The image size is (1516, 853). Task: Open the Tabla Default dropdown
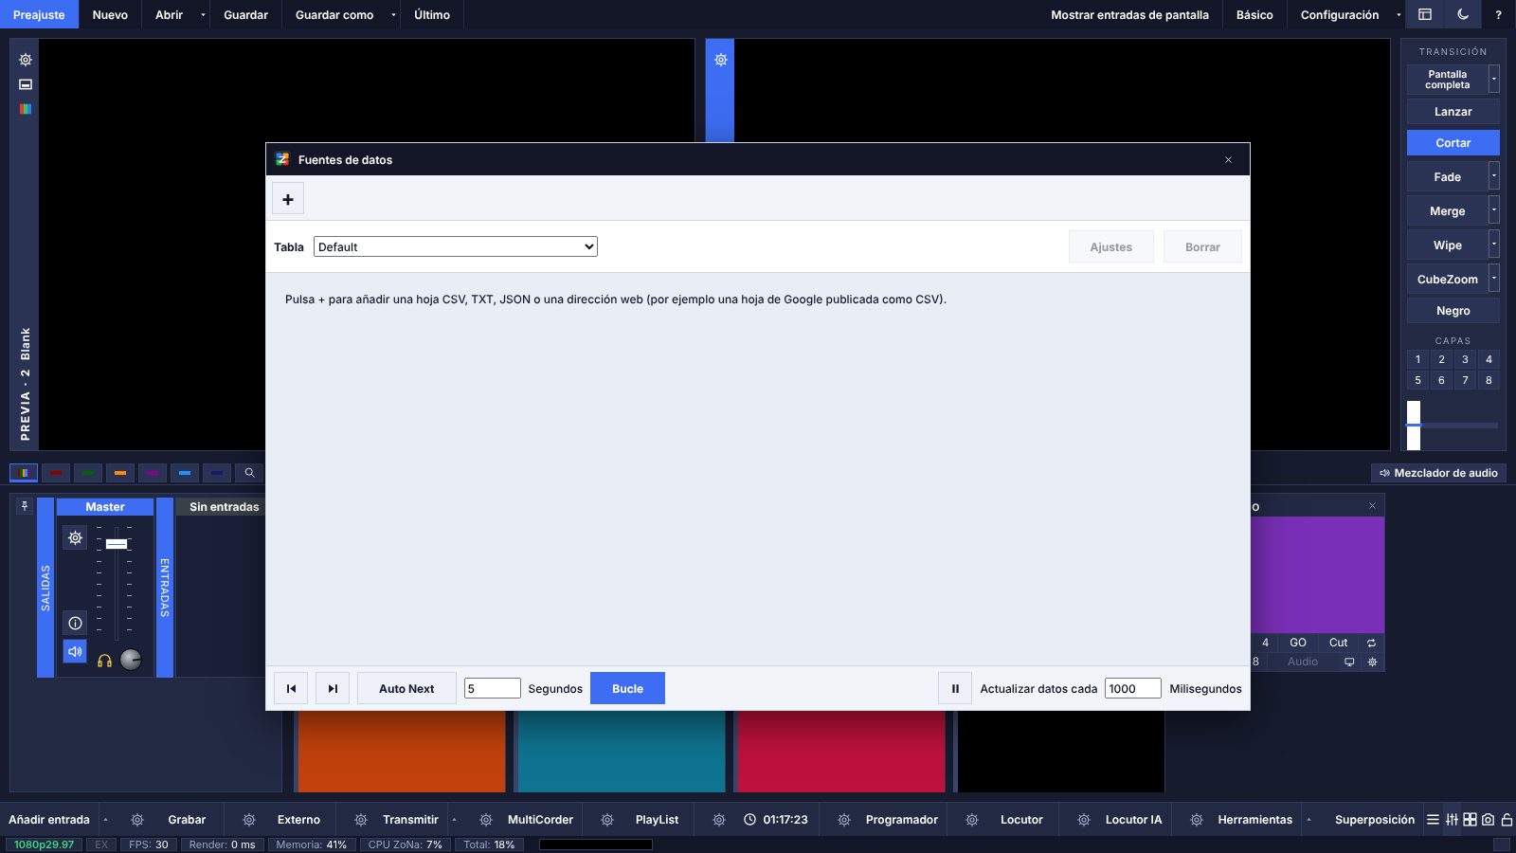456,246
